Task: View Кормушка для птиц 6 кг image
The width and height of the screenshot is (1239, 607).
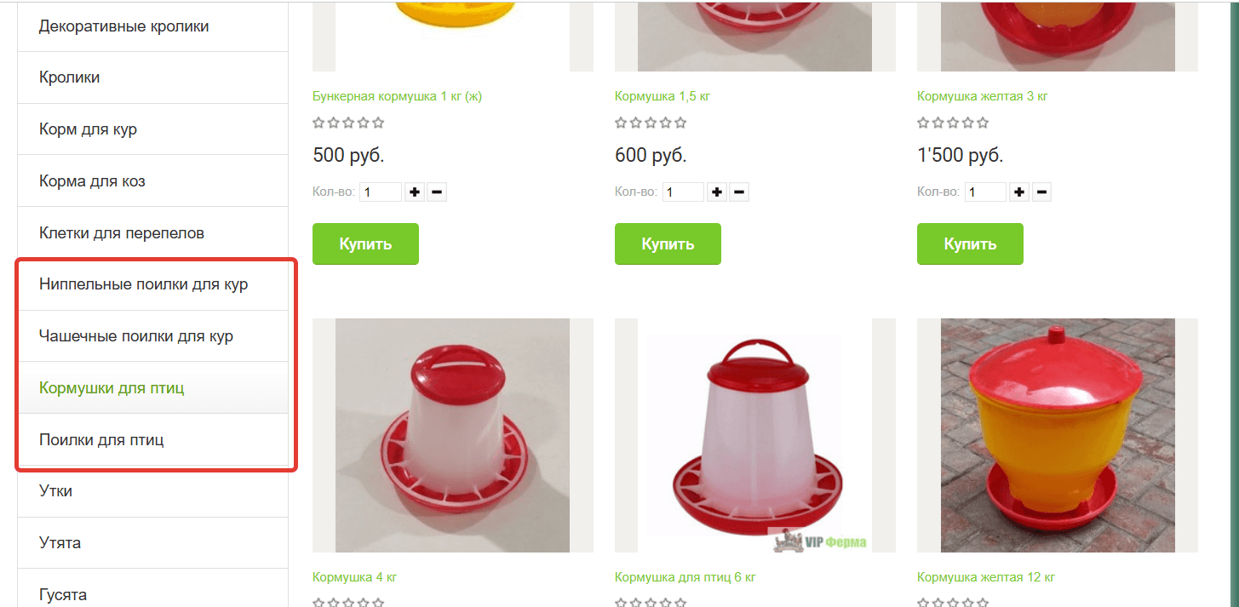Action: (x=755, y=435)
